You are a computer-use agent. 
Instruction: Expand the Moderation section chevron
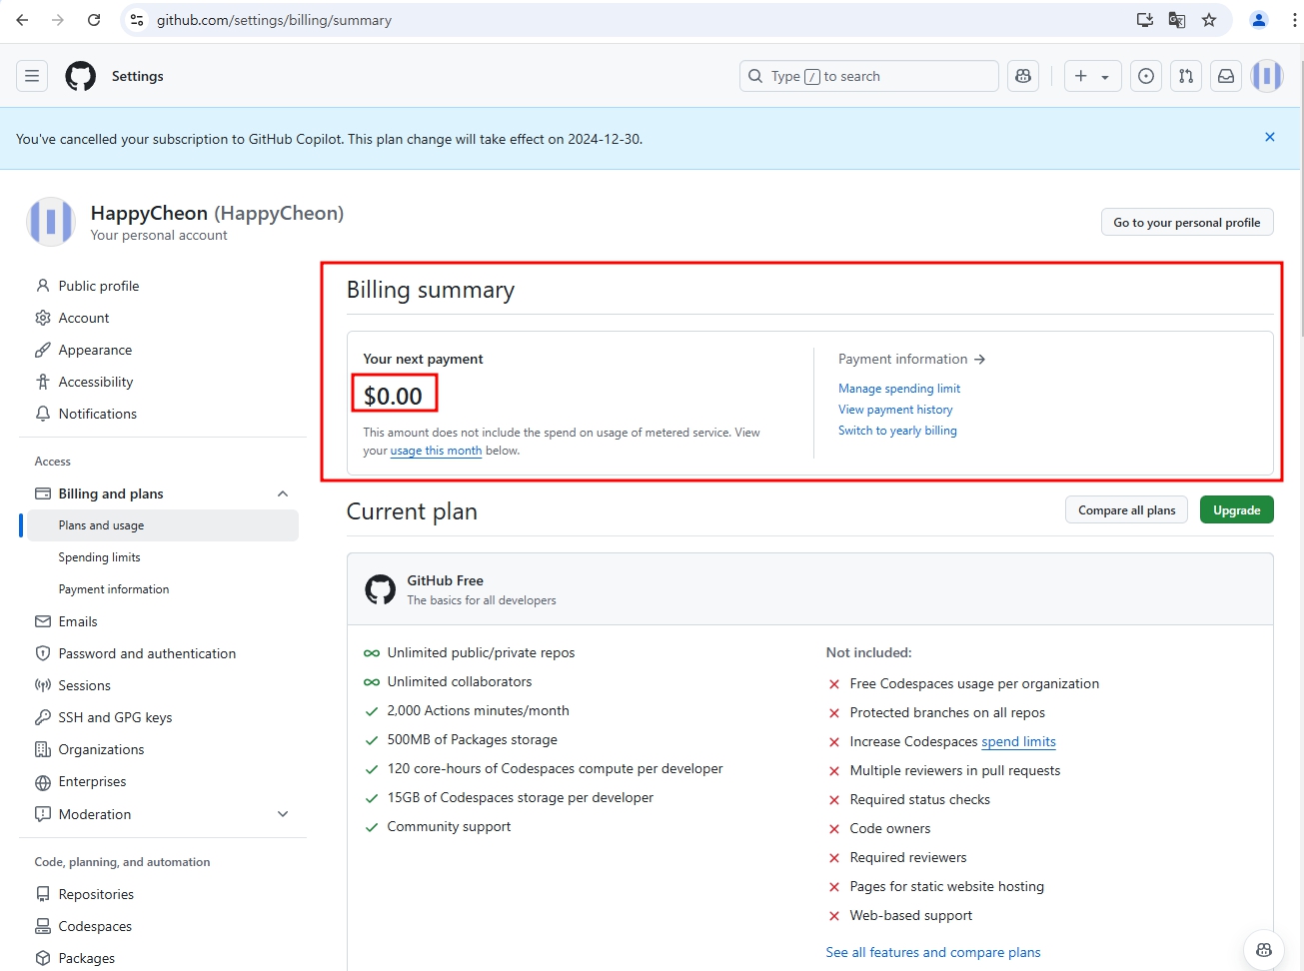(283, 814)
